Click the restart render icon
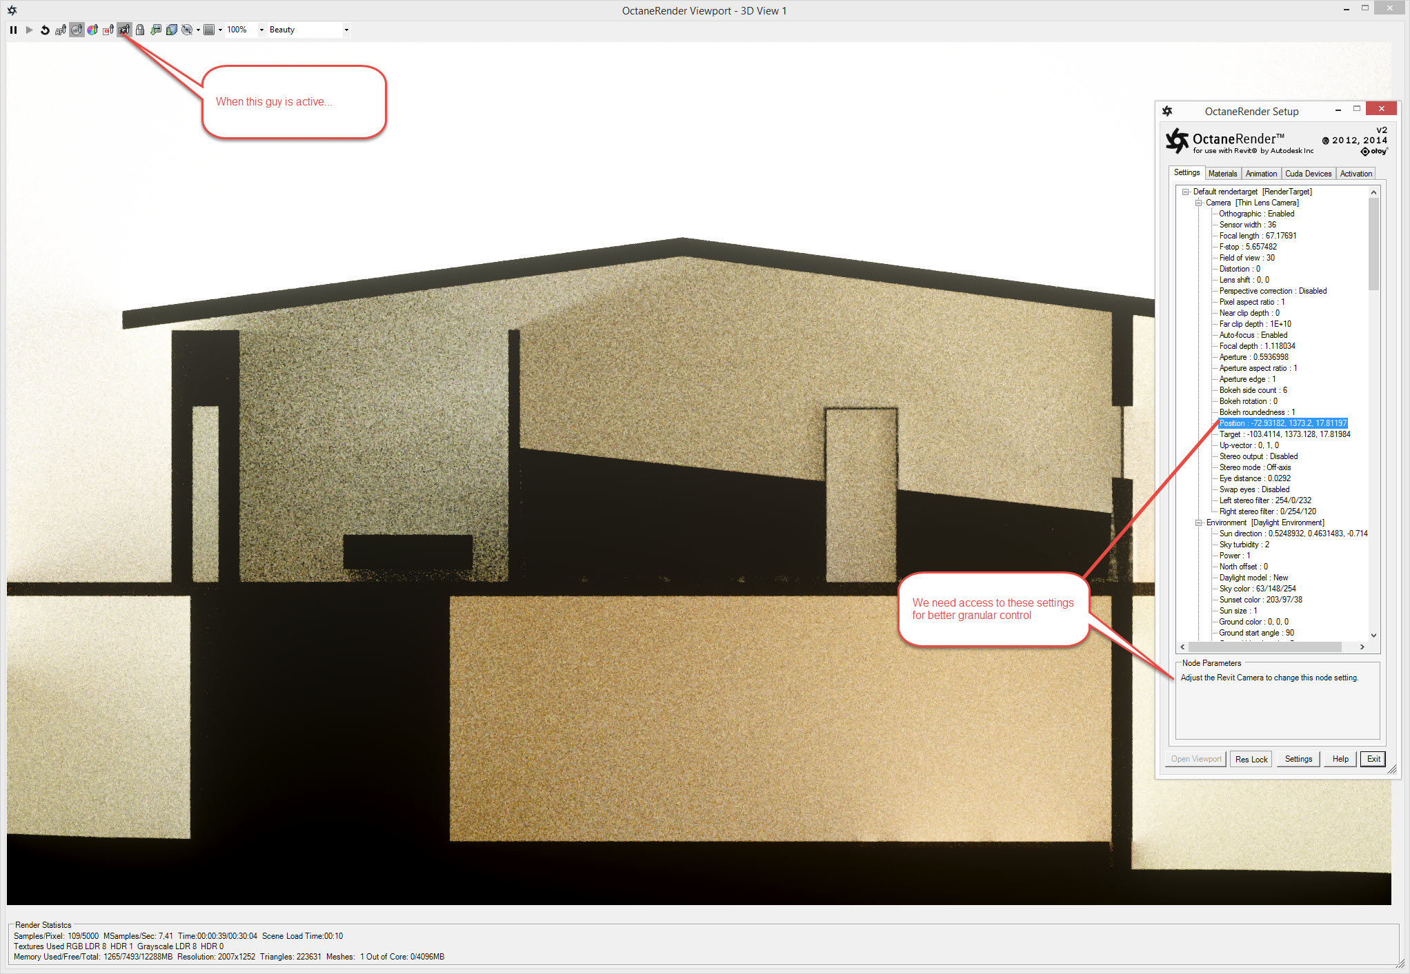The width and height of the screenshot is (1410, 974). [x=45, y=30]
